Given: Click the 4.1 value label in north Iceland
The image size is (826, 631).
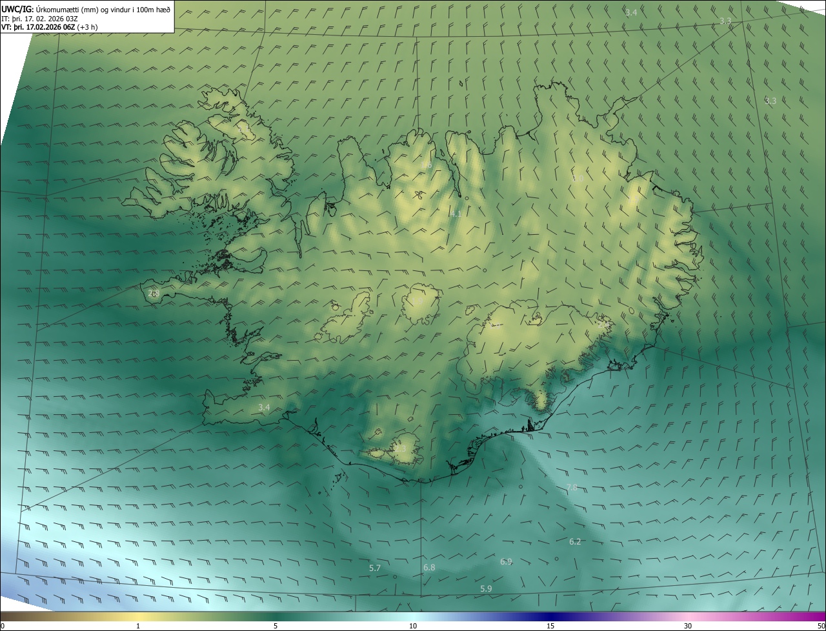Looking at the screenshot, I should click(456, 214).
